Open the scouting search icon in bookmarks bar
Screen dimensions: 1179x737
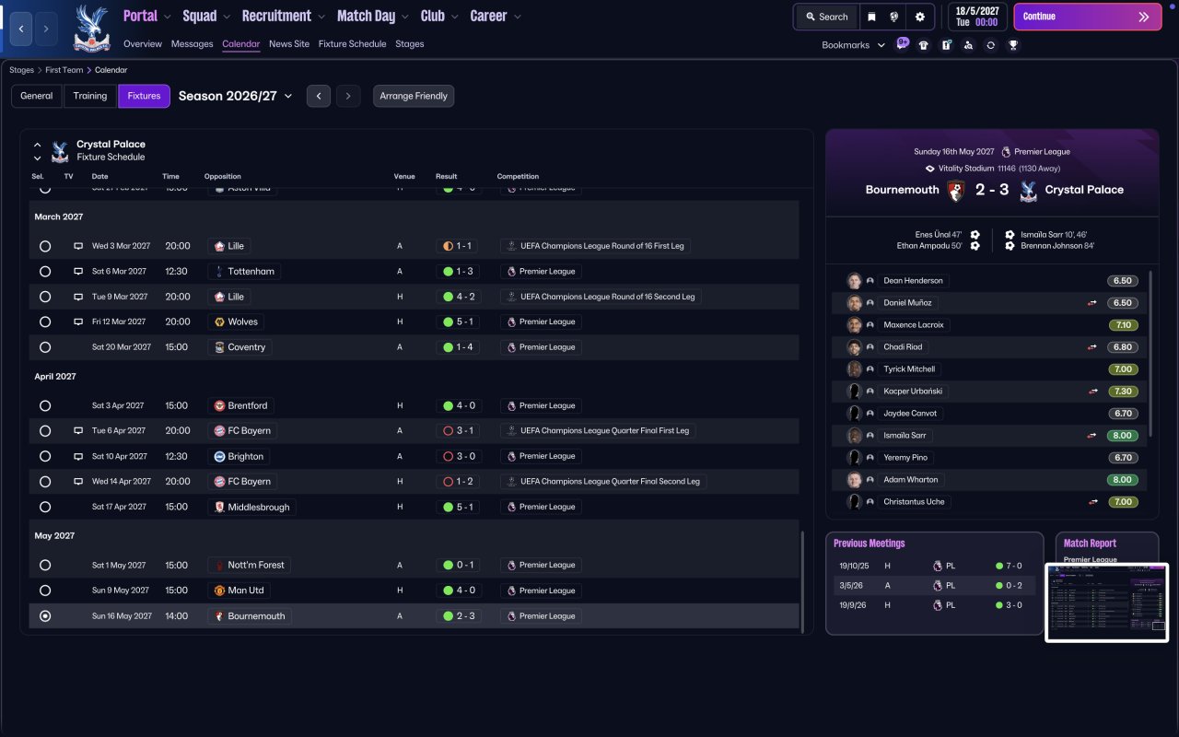tap(968, 44)
